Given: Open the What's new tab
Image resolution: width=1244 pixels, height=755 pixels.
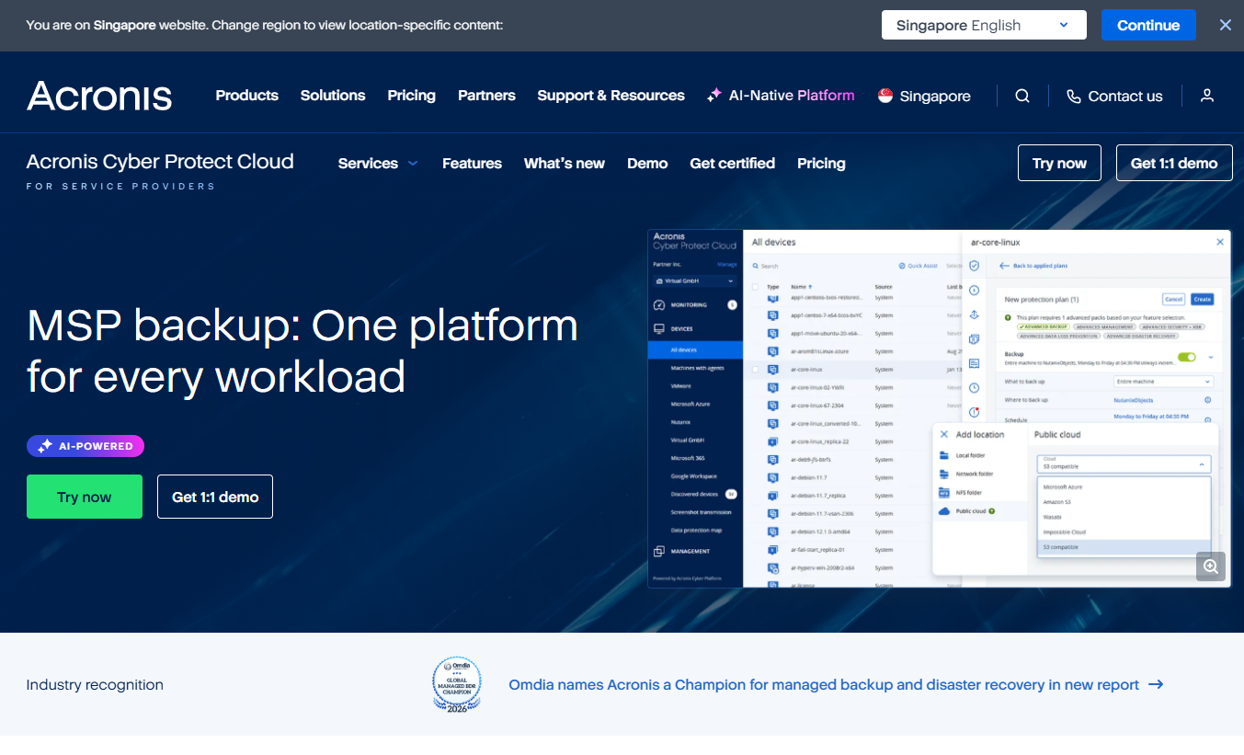Looking at the screenshot, I should click(x=565, y=164).
